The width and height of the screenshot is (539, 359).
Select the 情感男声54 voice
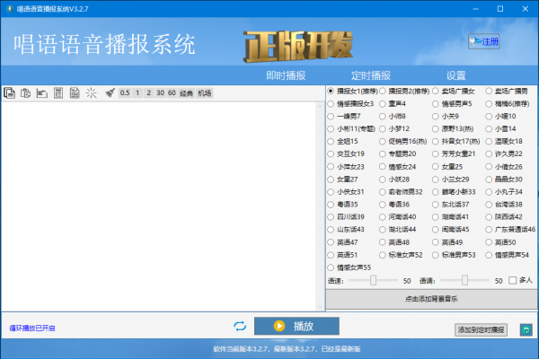(508, 255)
